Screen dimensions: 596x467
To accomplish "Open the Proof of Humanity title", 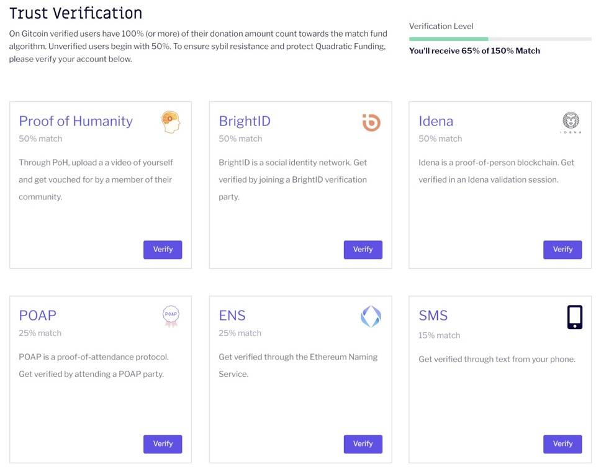I will (76, 121).
